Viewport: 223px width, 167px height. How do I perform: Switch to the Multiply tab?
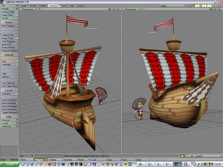(x=42, y=6)
